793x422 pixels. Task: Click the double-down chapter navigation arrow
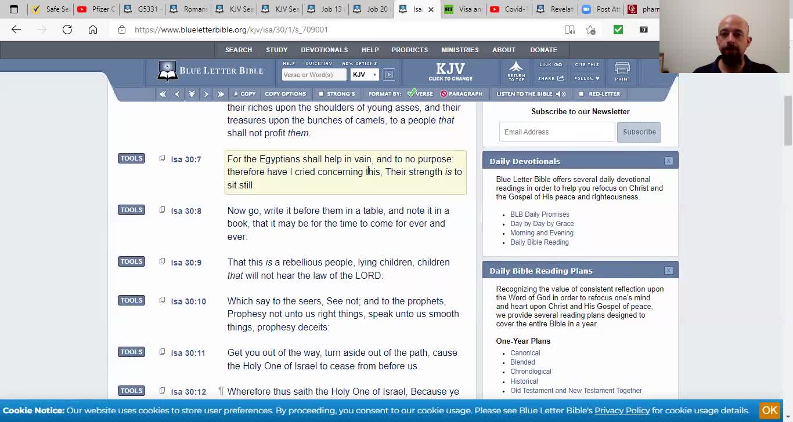click(192, 94)
